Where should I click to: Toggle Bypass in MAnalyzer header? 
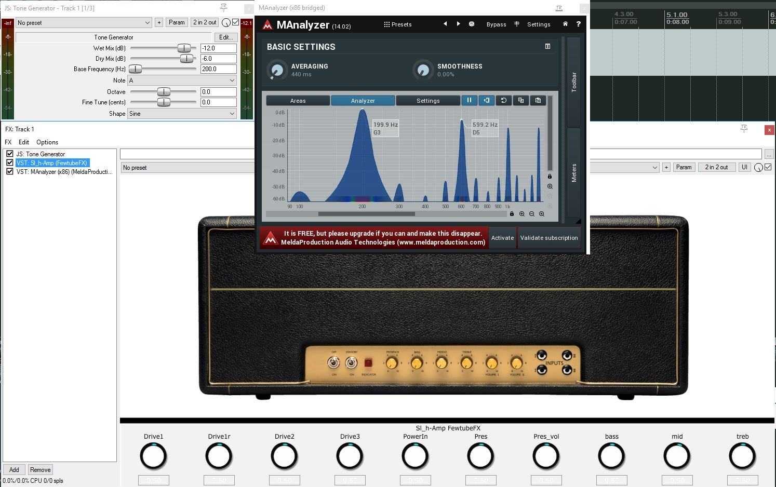pos(496,24)
